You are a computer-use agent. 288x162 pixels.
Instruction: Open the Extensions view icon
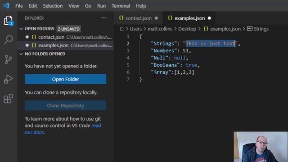tap(8, 99)
